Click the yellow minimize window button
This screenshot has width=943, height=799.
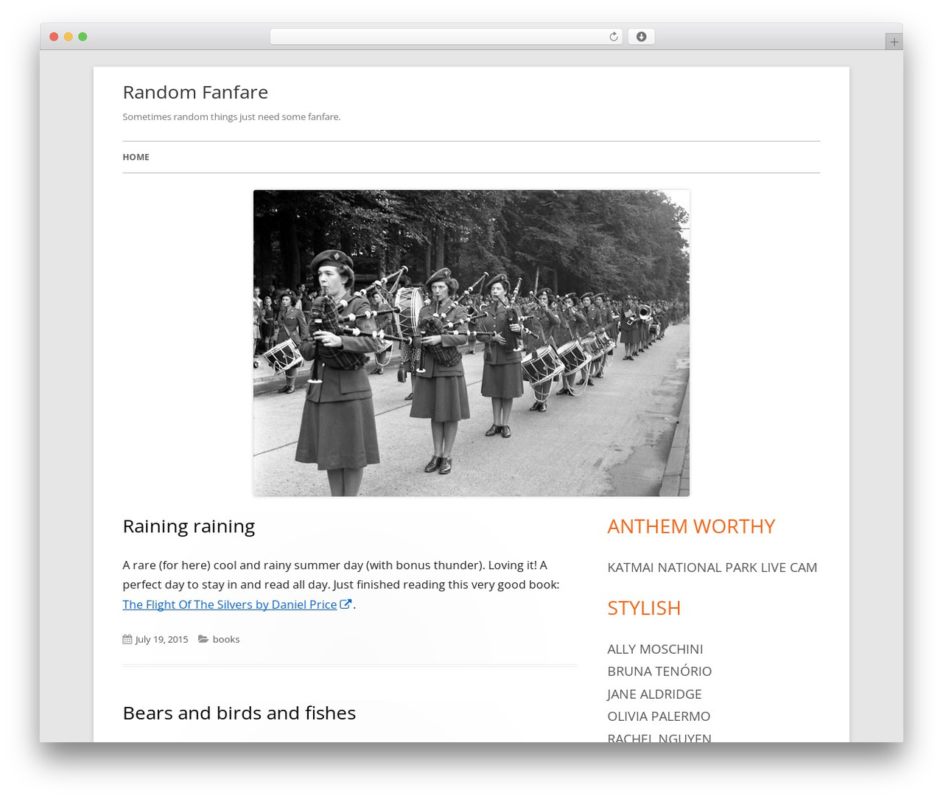coord(68,37)
